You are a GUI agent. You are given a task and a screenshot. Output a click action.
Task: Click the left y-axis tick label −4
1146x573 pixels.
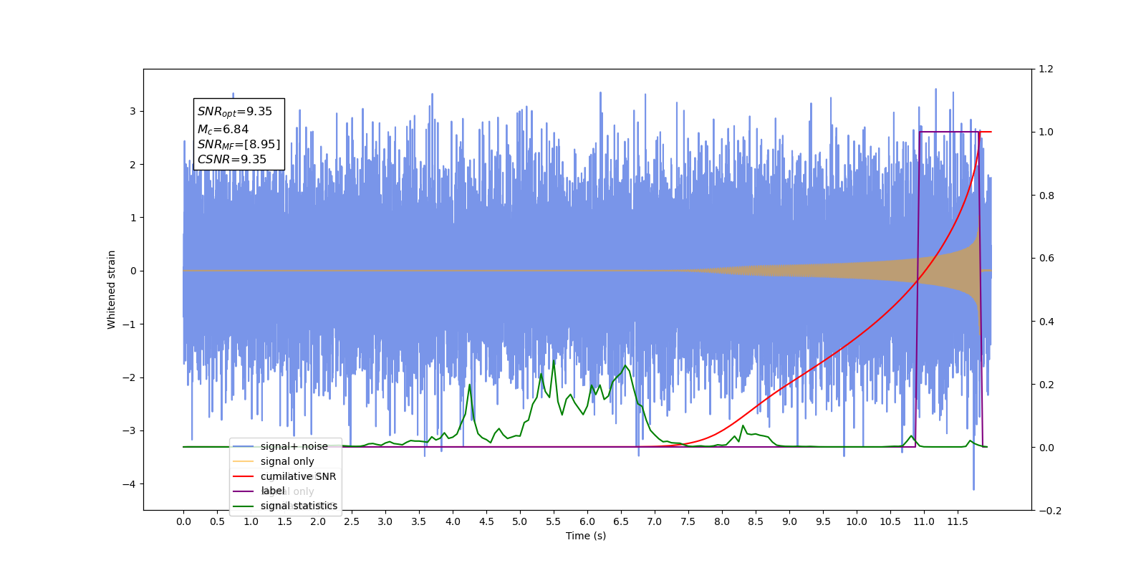[130, 484]
